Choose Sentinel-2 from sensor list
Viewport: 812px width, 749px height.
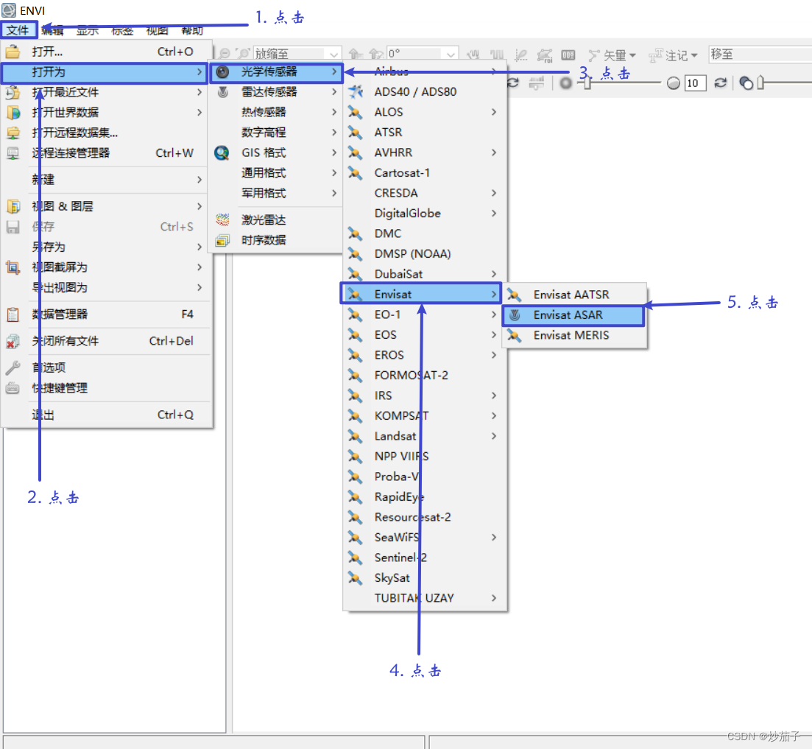click(x=425, y=558)
